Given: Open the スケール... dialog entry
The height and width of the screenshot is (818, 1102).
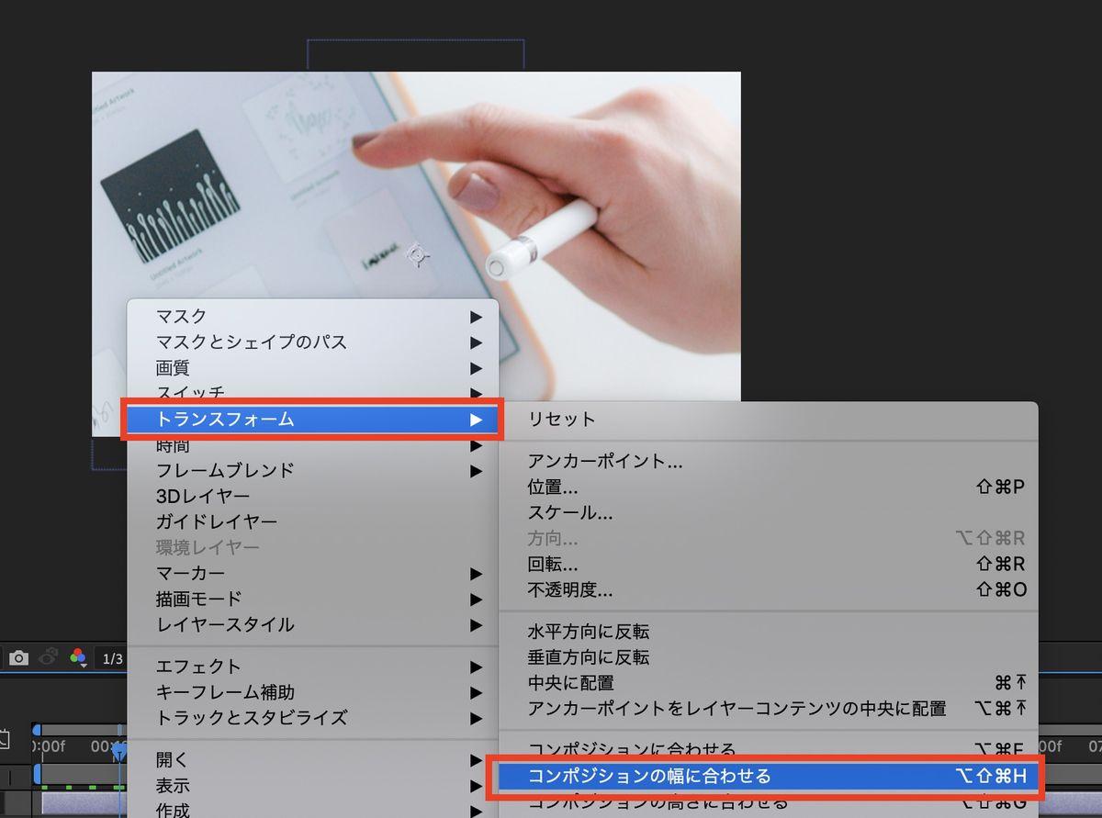Looking at the screenshot, I should pos(569,512).
